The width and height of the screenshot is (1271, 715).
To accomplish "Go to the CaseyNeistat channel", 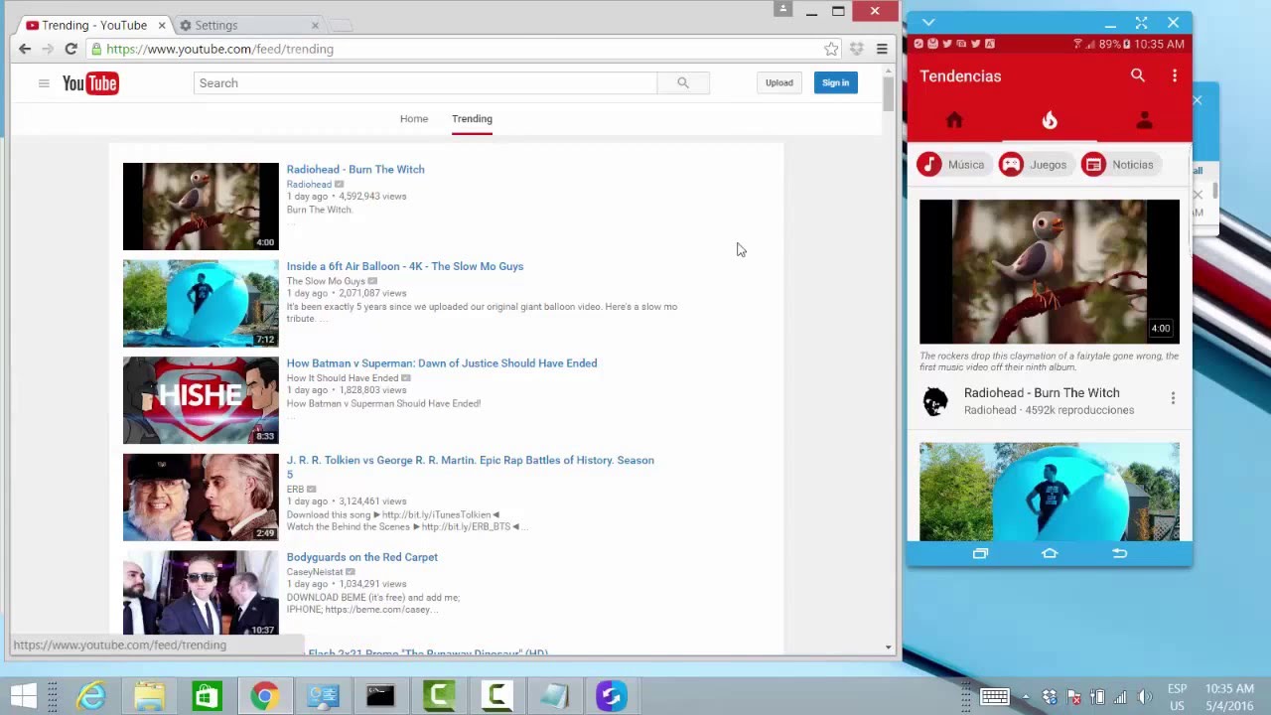I will (315, 572).
